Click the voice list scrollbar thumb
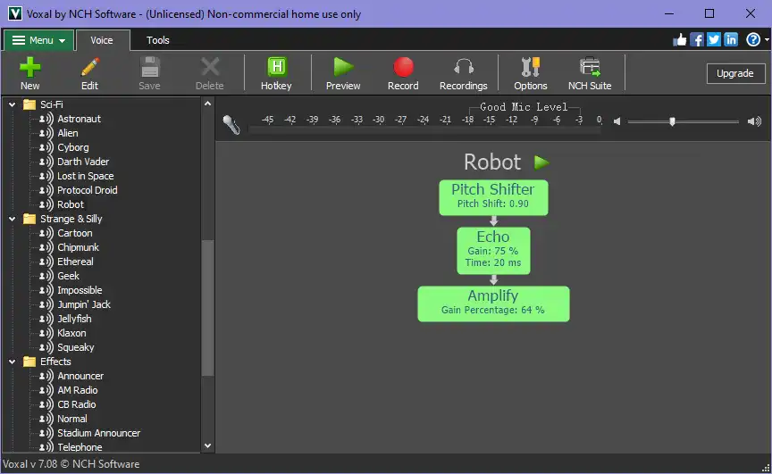Screen dimensions: 772x474 pyautogui.click(x=208, y=308)
